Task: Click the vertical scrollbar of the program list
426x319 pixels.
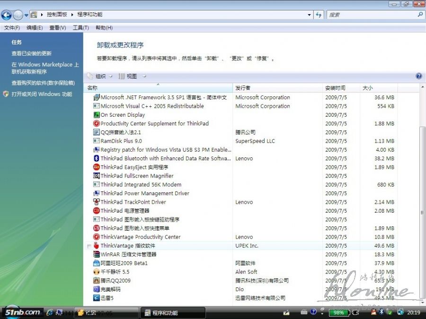Action: (422, 213)
